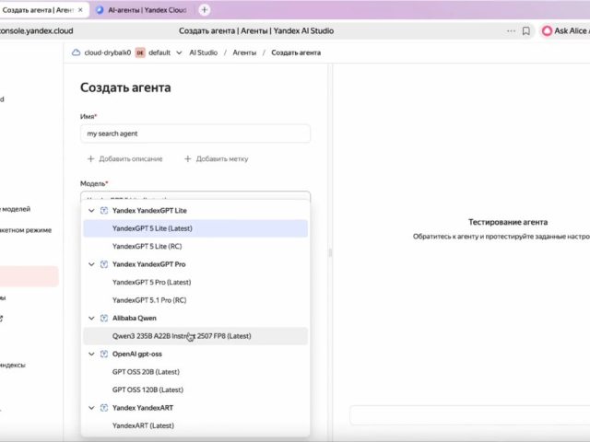
Task: Choose YandexGPT 5 Pro (Latest)
Action: [195, 282]
